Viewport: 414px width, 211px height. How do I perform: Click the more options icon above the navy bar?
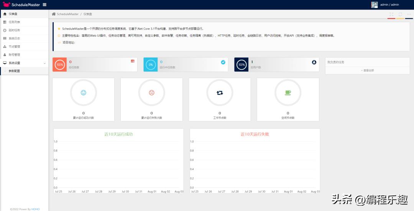coord(409,14)
